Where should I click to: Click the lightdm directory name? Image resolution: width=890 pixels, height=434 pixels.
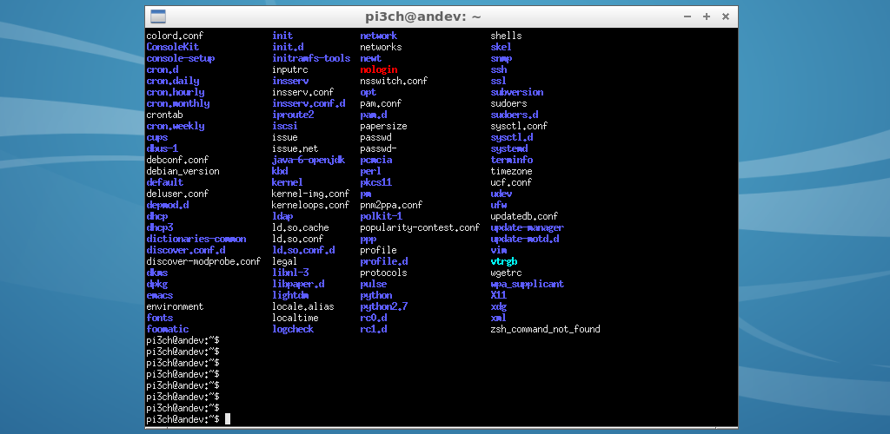pyautogui.click(x=290, y=295)
